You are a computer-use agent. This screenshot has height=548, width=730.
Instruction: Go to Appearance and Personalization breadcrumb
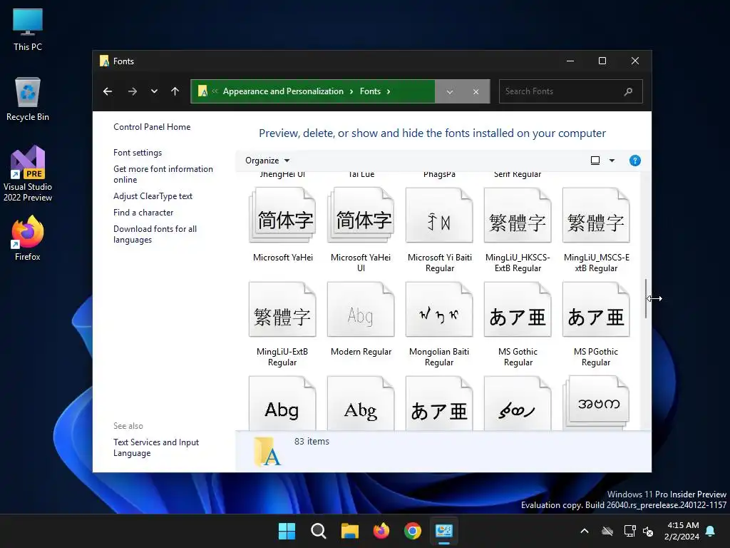coord(283,91)
